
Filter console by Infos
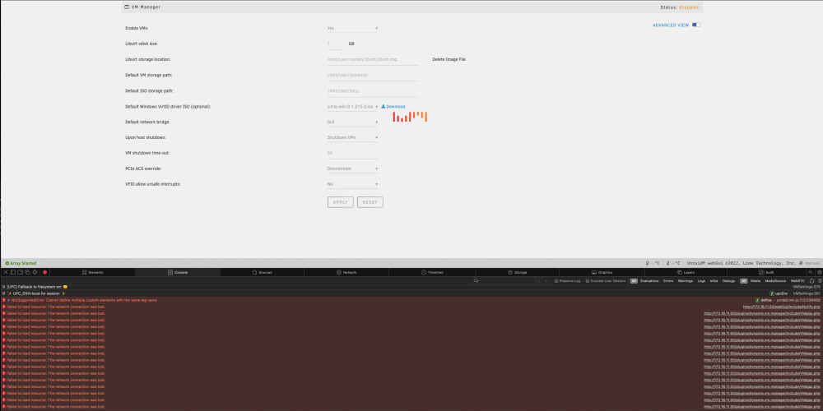(x=714, y=281)
